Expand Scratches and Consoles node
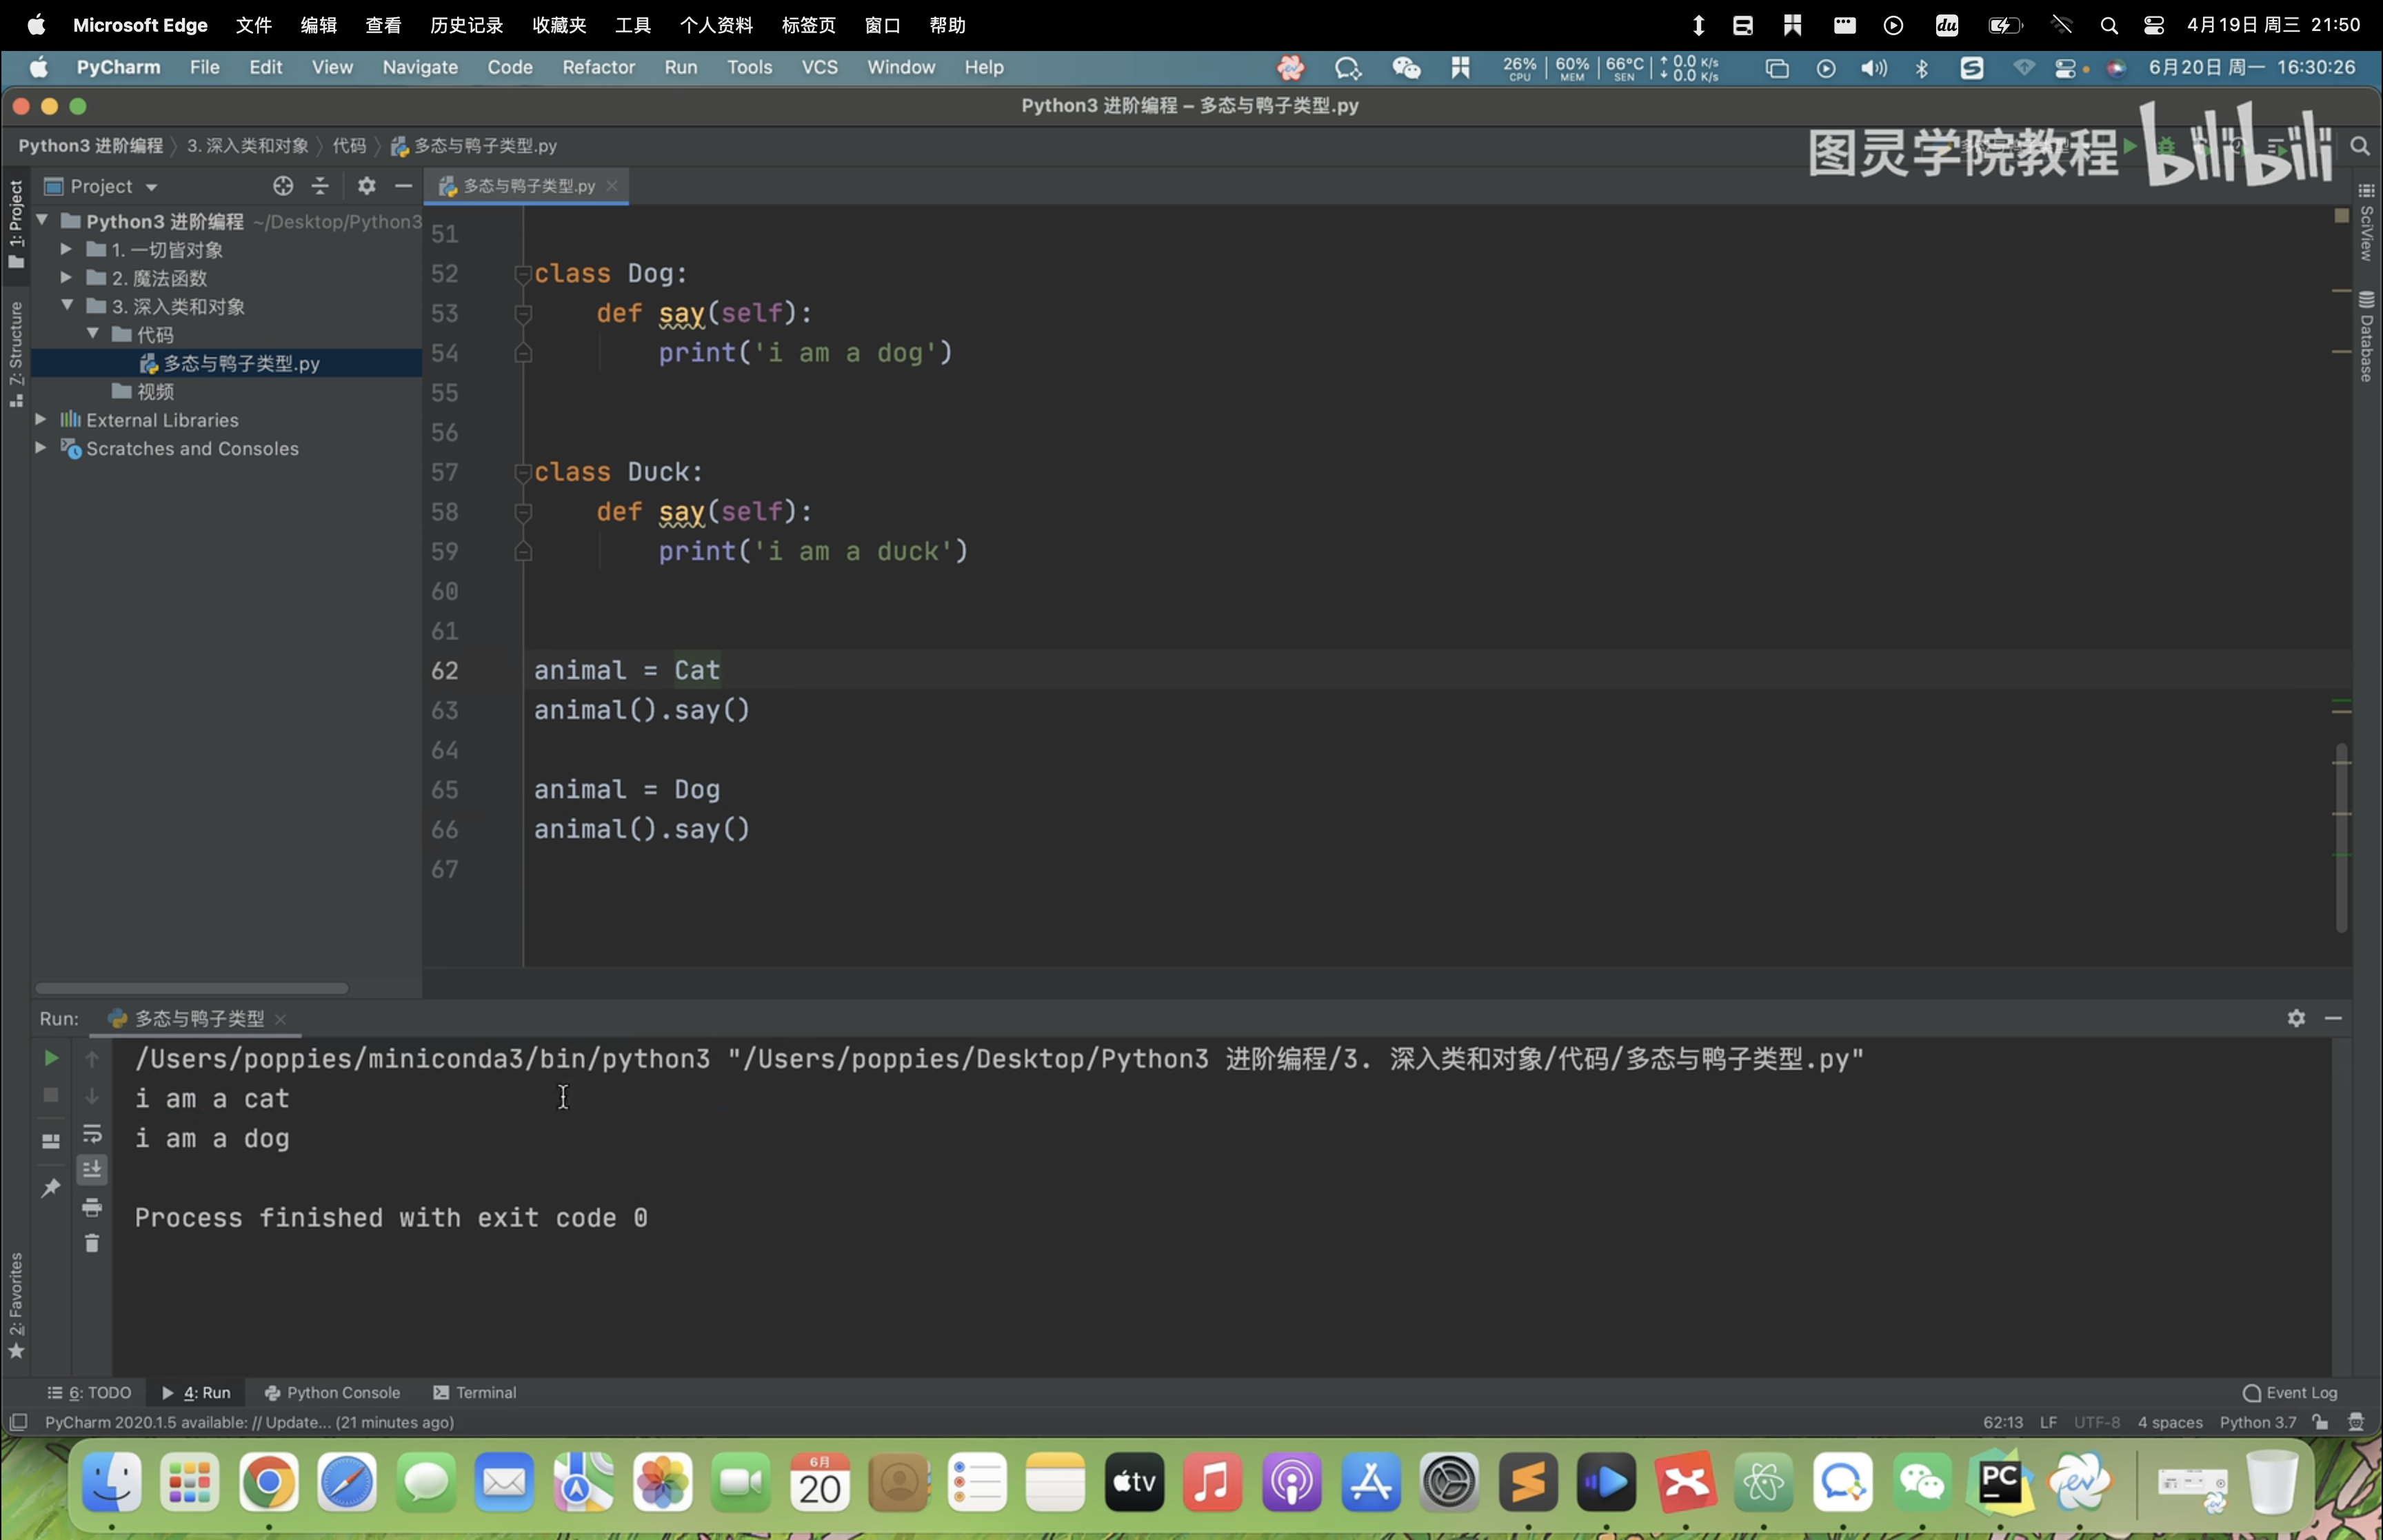The width and height of the screenshot is (2383, 1540). 41,447
